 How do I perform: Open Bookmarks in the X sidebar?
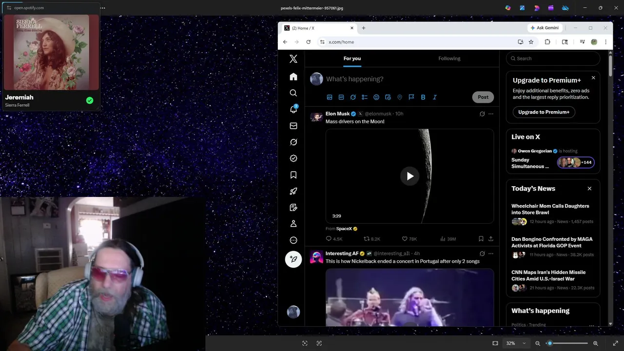293,175
